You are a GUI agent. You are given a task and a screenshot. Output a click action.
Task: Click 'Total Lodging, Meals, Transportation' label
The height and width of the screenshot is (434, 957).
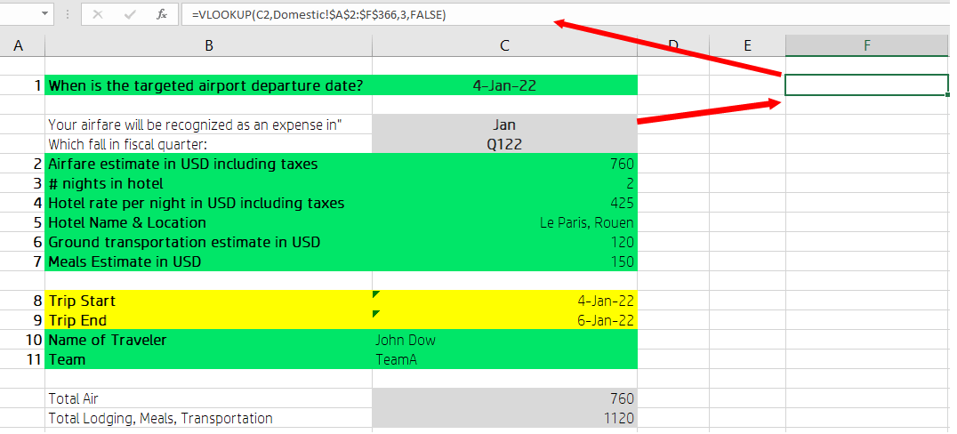[x=160, y=418]
